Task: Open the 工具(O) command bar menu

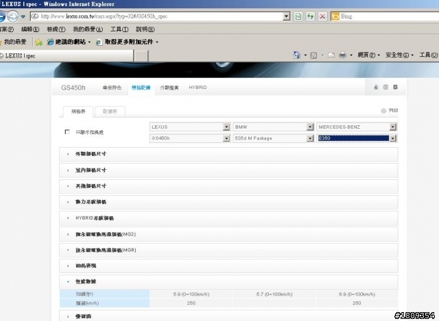Action: (428, 55)
